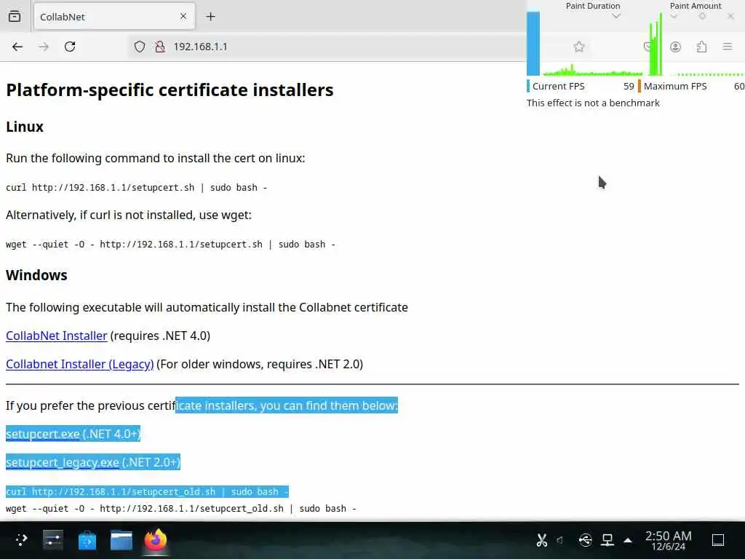Open the application launcher in taskbar

21,540
